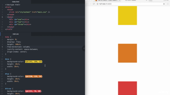The width and height of the screenshot is (170, 95).
Task: Switch to the Flat UI Colors browser tab
Action: tap(108, 1)
